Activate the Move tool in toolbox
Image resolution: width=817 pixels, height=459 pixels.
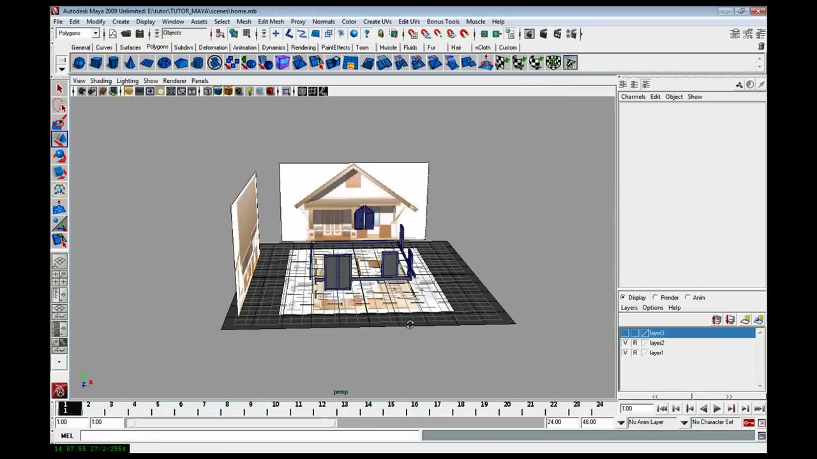pos(59,139)
